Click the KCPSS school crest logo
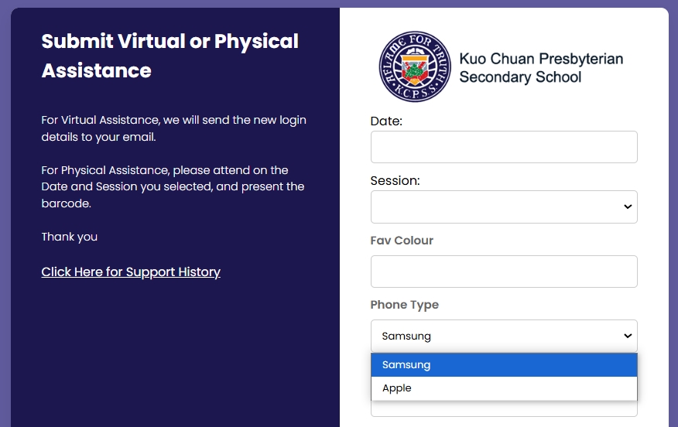 [415, 67]
